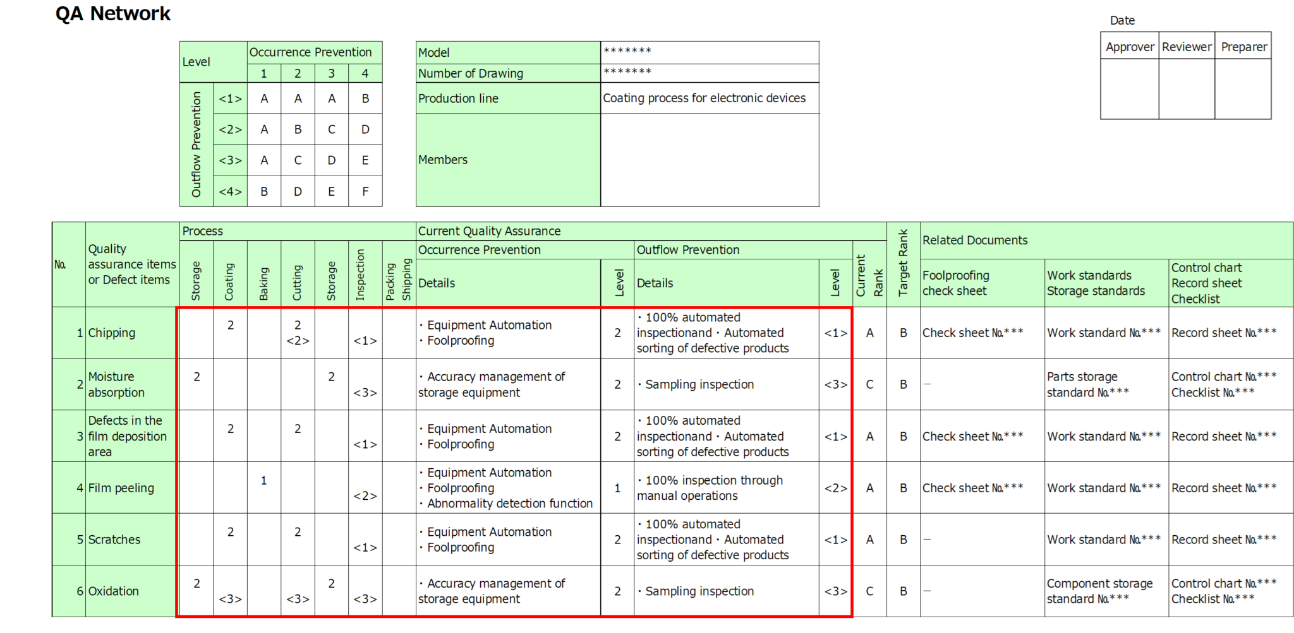The width and height of the screenshot is (1294, 633).
Task: Select the empty Members value cell
Action: click(710, 160)
